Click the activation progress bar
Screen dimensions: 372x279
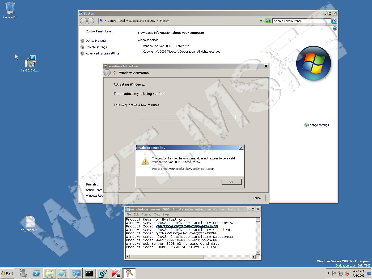click(188, 117)
